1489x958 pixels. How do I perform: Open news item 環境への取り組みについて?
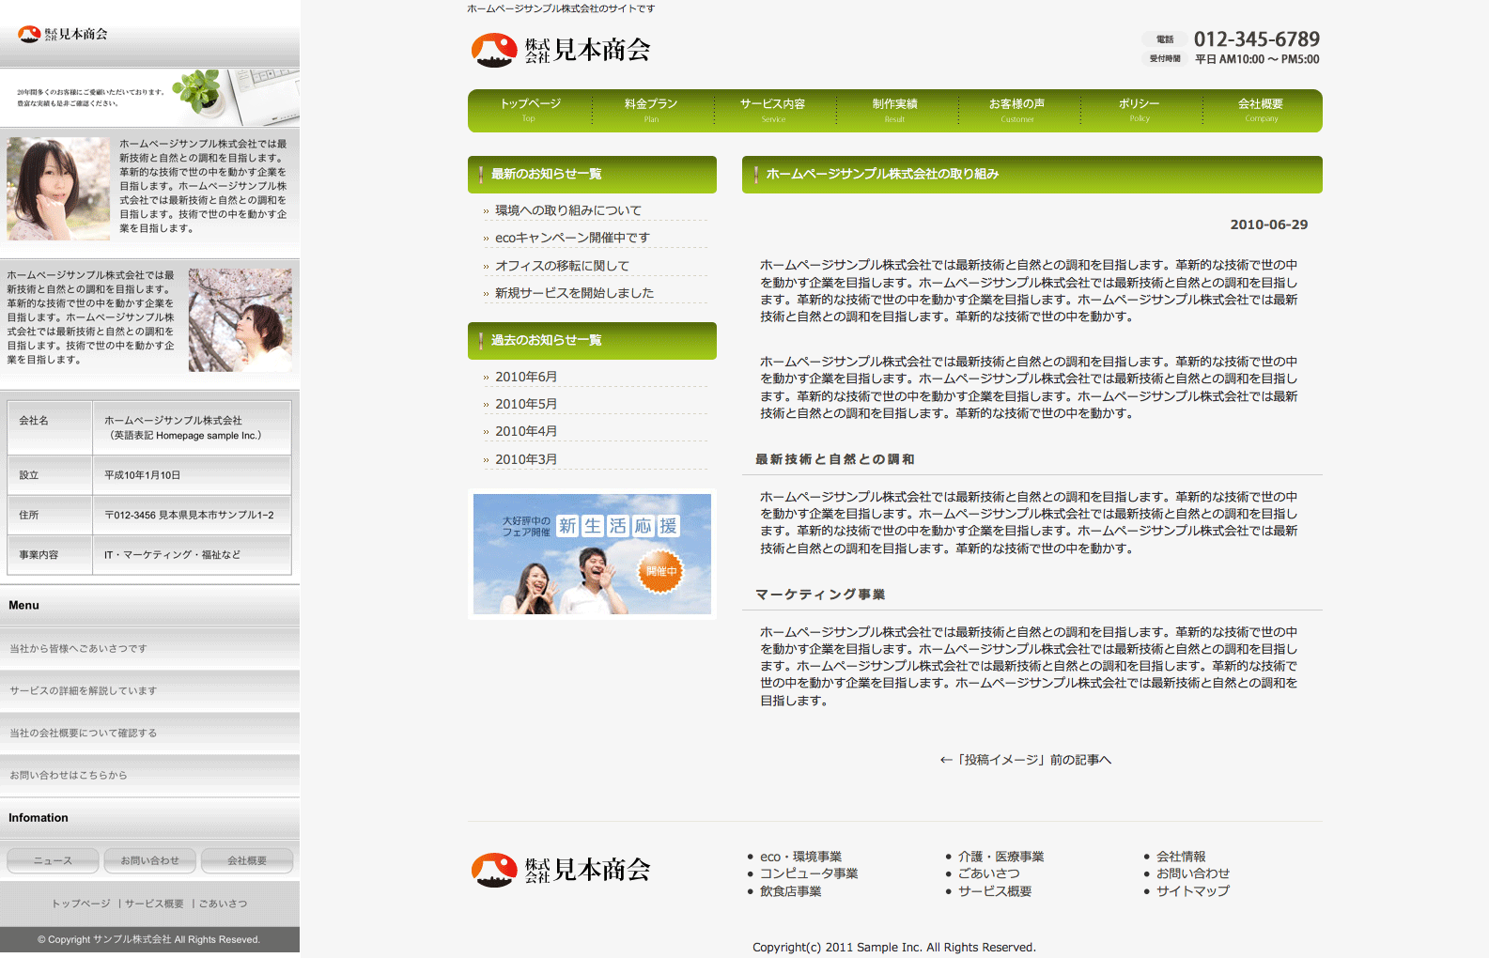coord(568,210)
